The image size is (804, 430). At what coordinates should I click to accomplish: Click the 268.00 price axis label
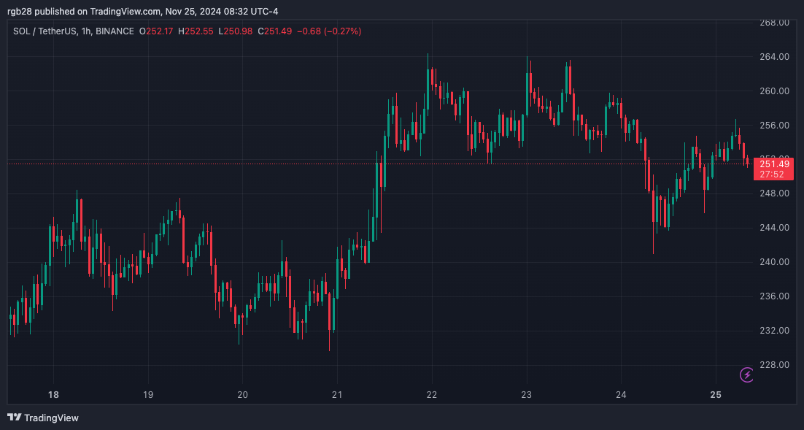tap(773, 23)
